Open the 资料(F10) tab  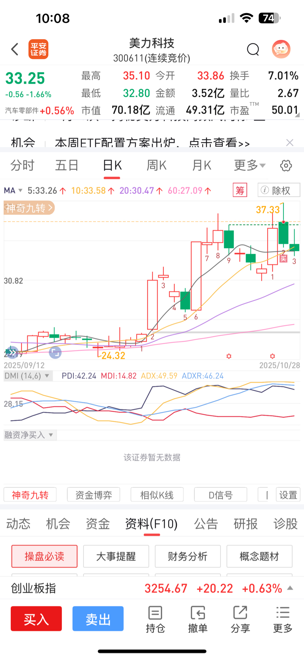[151, 524]
